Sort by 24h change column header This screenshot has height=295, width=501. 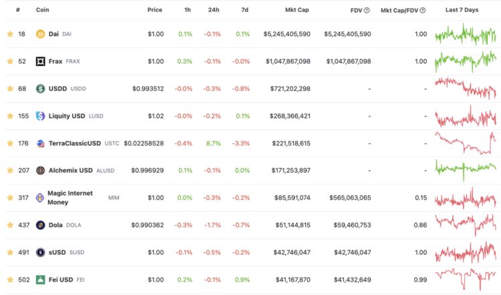[215, 11]
